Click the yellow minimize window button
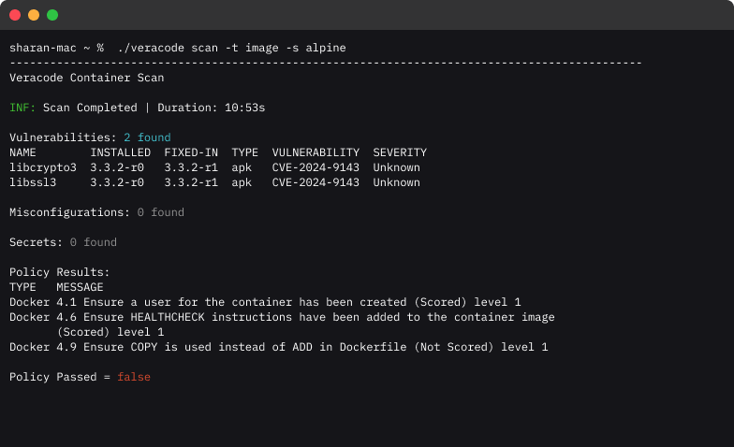Image resolution: width=734 pixels, height=447 pixels. pos(34,15)
